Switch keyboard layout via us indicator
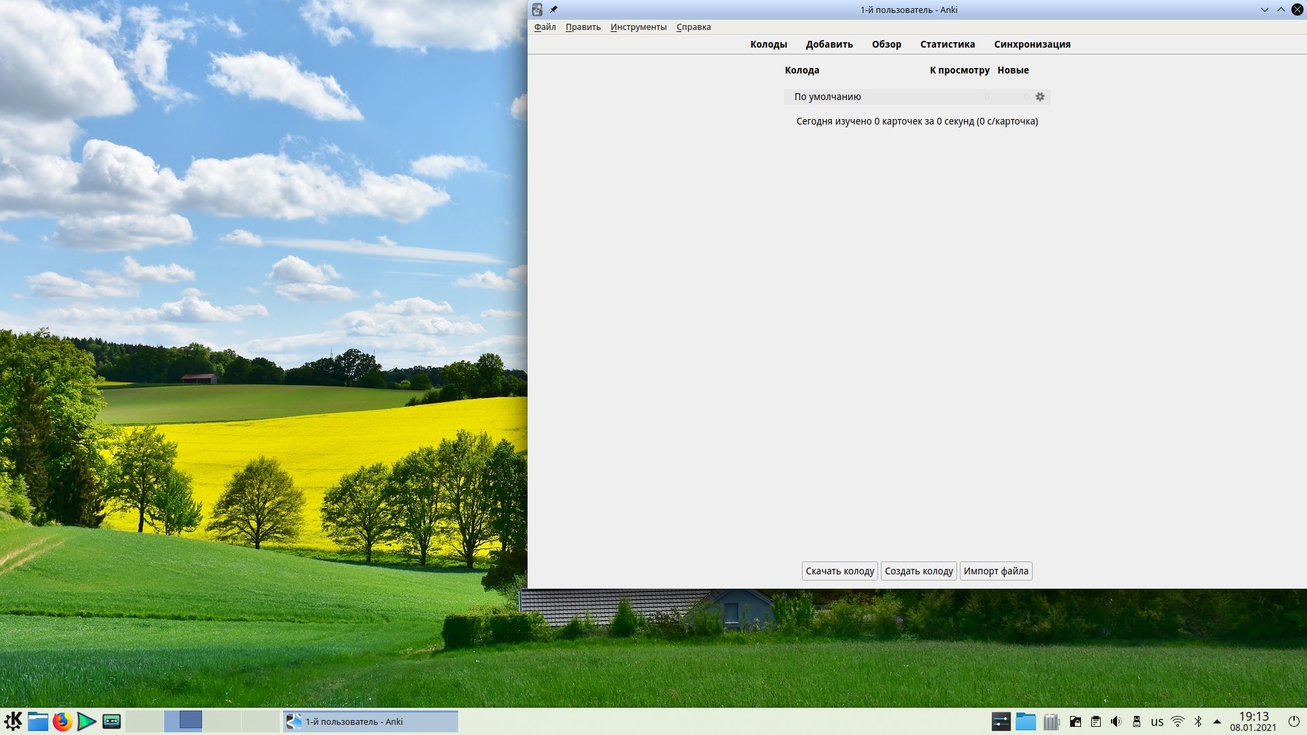Image resolution: width=1307 pixels, height=735 pixels. click(x=1157, y=722)
